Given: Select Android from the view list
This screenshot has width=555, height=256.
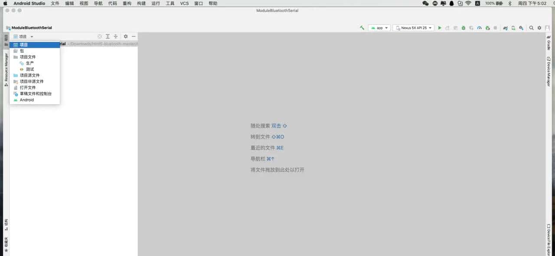Looking at the screenshot, I should [x=26, y=100].
